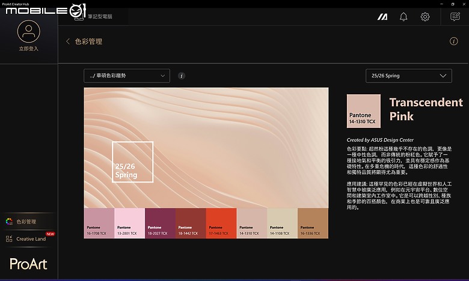This screenshot has width=469, height=281.
Task: Open the 25/26 Spring season dropdown
Action: [409, 76]
